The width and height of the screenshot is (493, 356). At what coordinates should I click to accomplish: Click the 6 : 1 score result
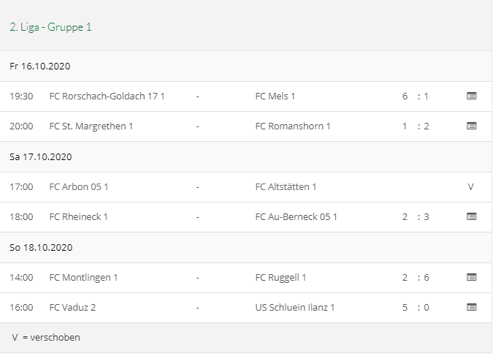tap(415, 96)
